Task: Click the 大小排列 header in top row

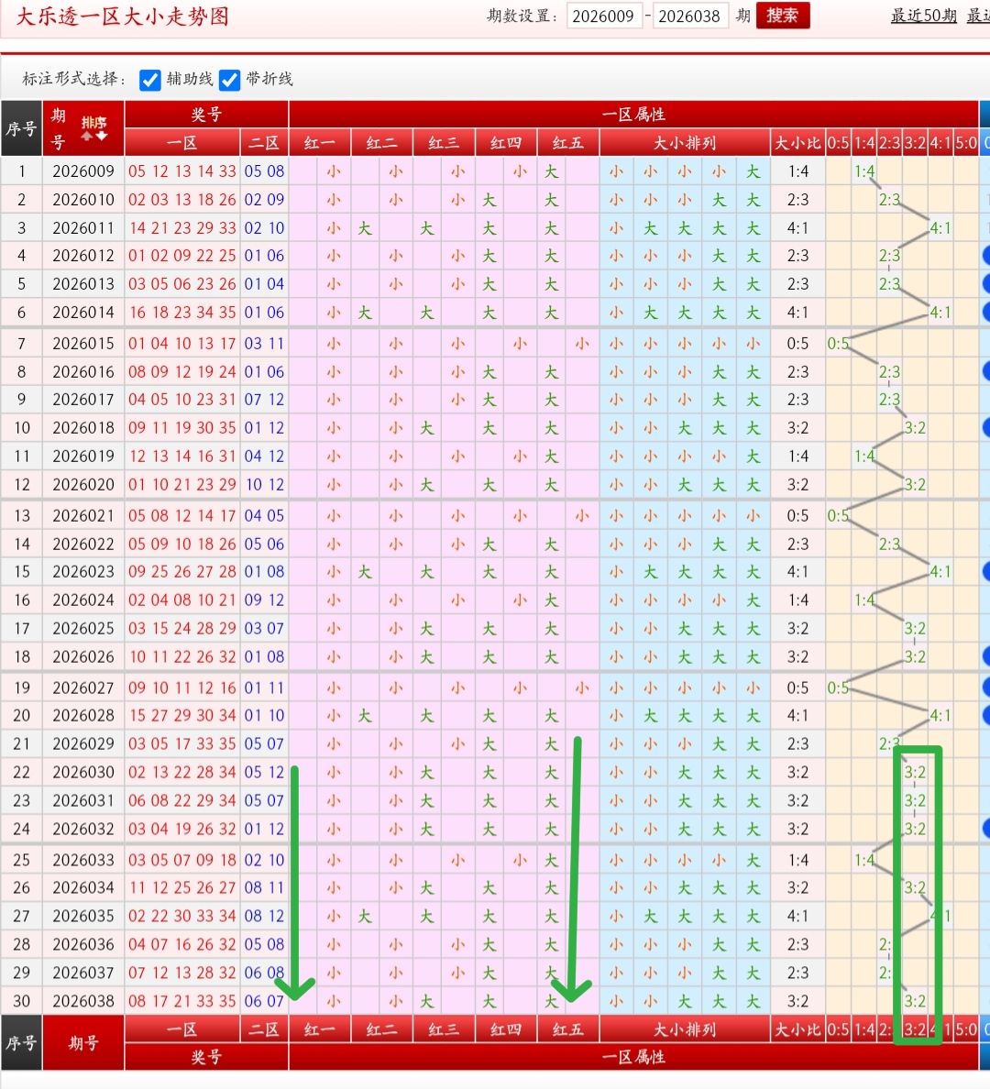Action: point(685,143)
